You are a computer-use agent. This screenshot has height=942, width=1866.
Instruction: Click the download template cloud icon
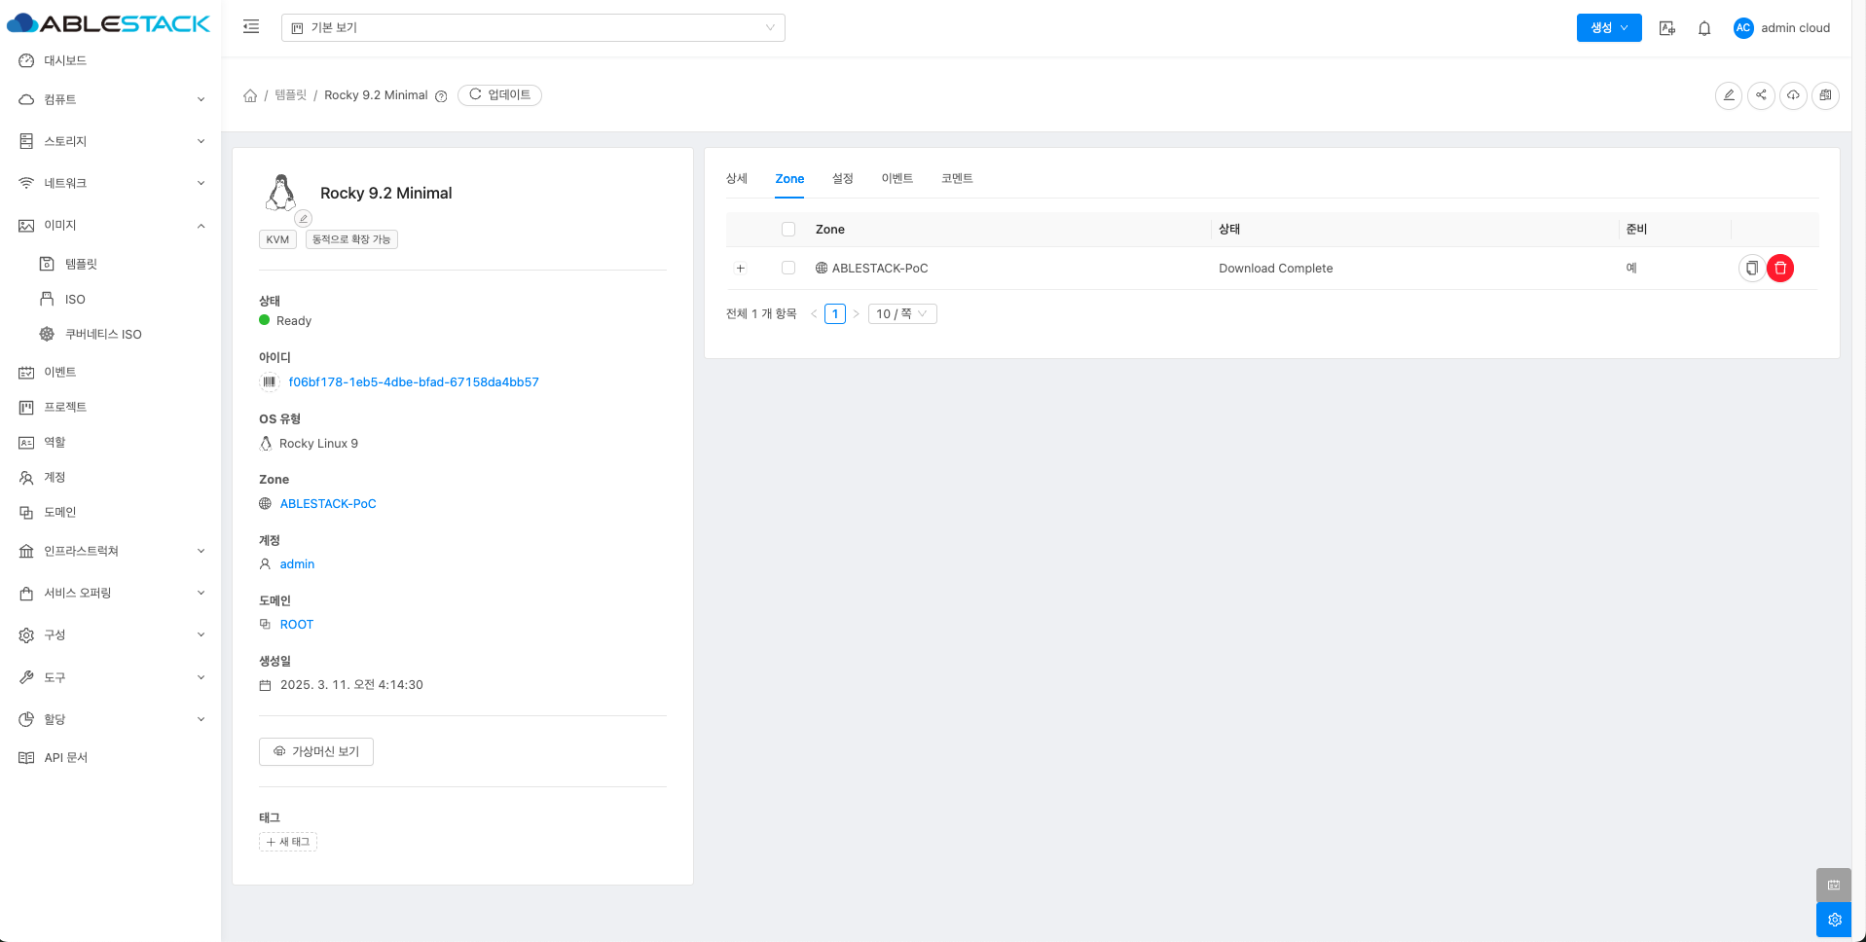(x=1793, y=95)
